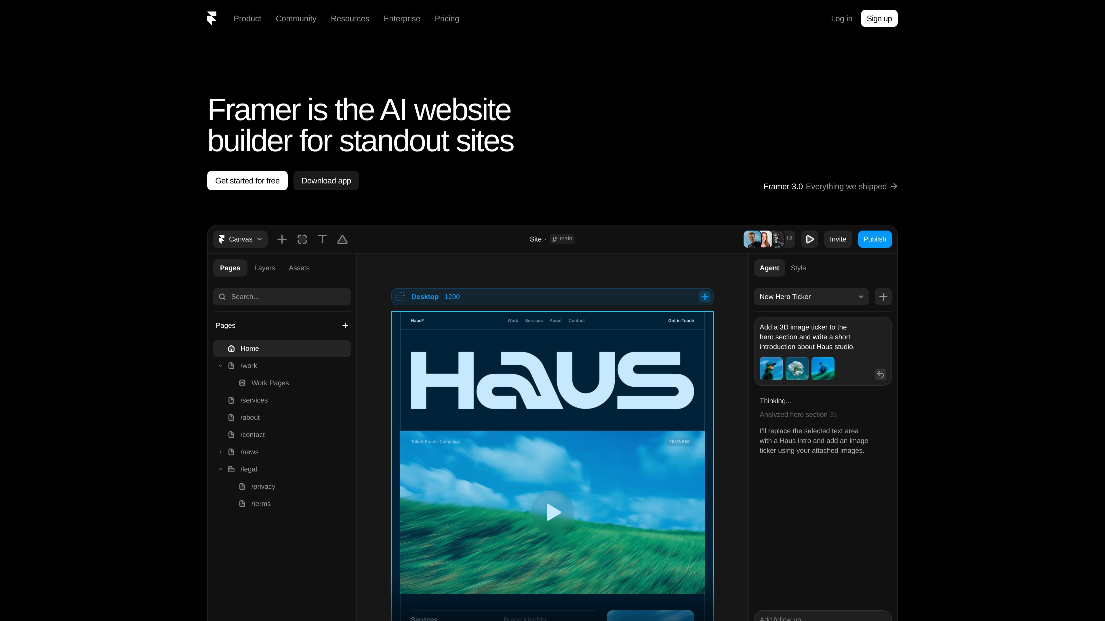Viewport: 1105px width, 621px height.
Task: Click the third attached blue image
Action: [x=823, y=369]
